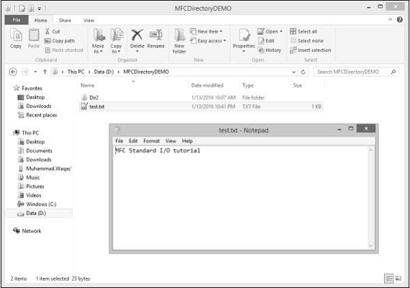Click the Search MFCDirectoryDEMO field
Screen dimensions: 410x288
pos(353,72)
